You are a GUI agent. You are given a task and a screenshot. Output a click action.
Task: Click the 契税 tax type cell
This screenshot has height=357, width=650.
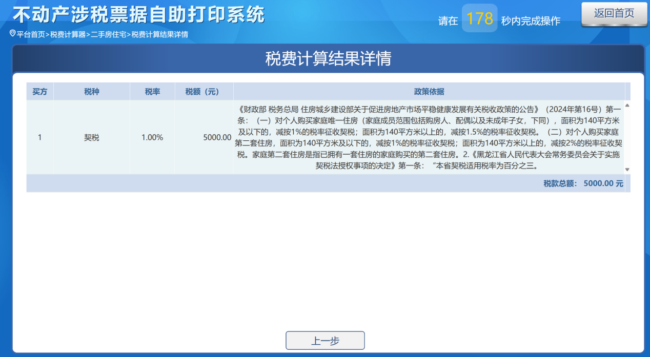tap(92, 137)
